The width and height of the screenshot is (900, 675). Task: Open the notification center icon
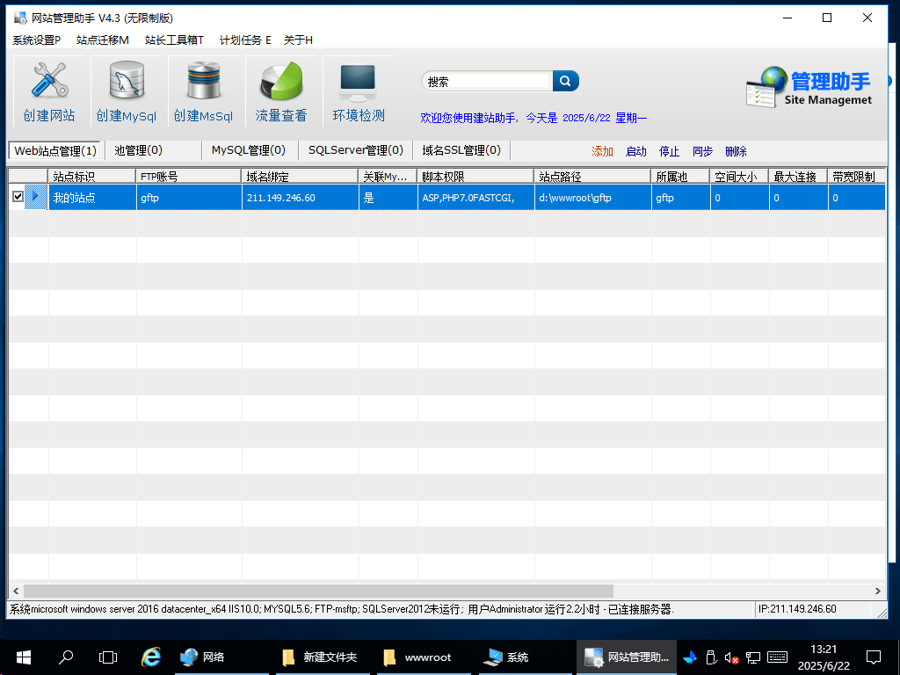(x=874, y=657)
